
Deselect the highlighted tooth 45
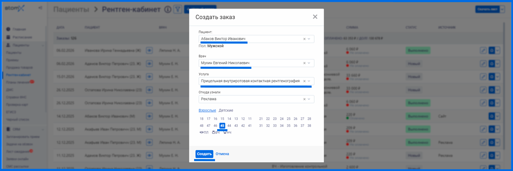[x=222, y=126]
